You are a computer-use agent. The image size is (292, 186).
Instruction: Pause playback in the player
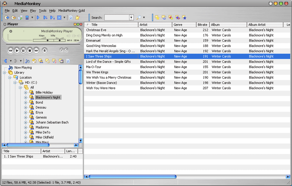tap(23, 51)
